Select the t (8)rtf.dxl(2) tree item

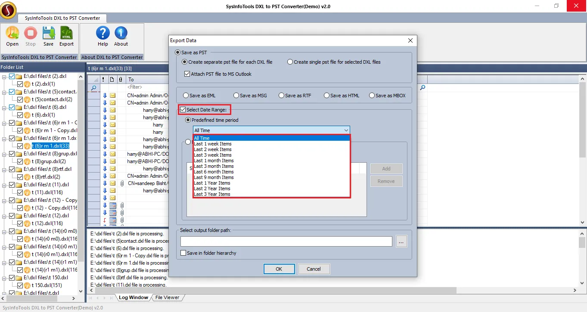(x=46, y=177)
